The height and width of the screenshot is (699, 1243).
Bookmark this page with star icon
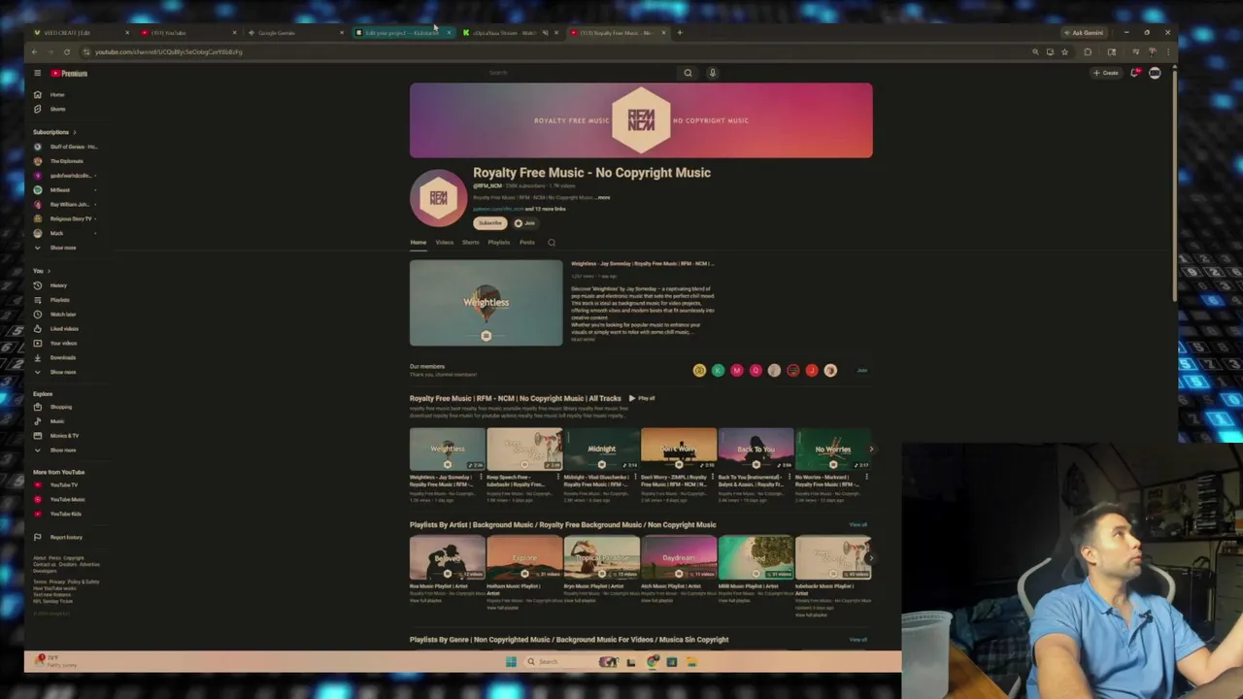(x=1064, y=51)
